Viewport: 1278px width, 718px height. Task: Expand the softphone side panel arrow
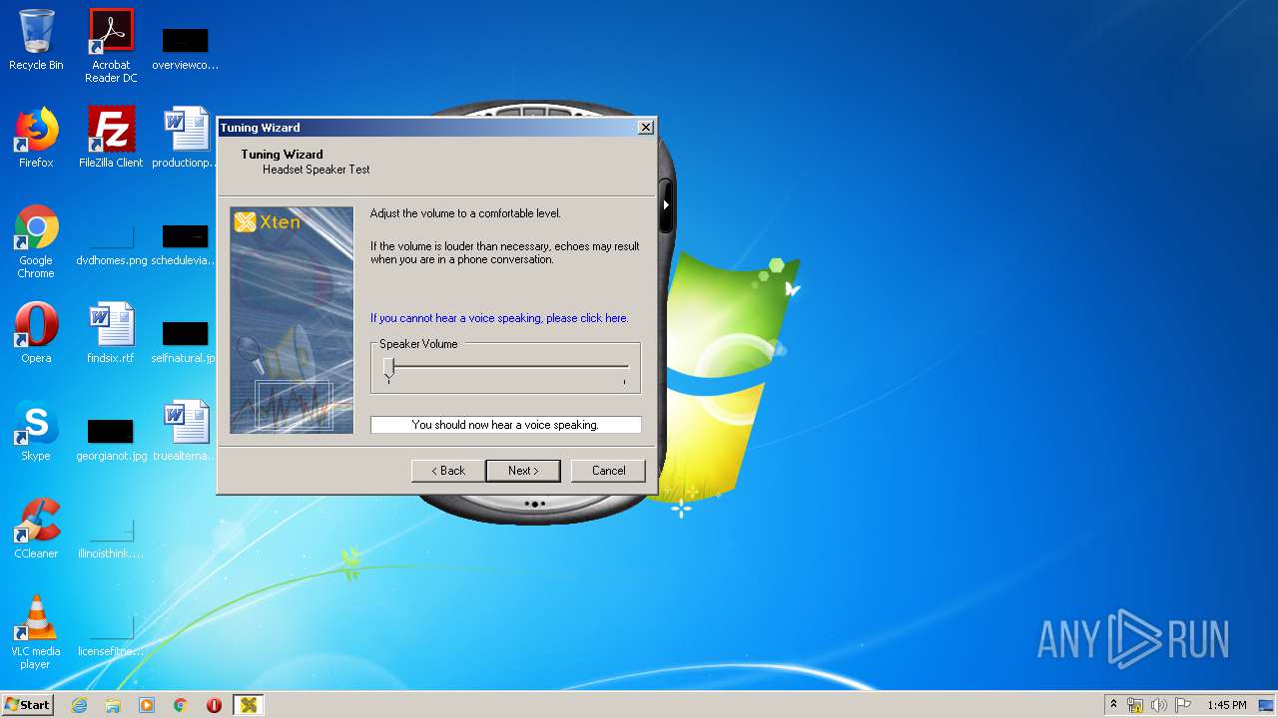pos(666,204)
